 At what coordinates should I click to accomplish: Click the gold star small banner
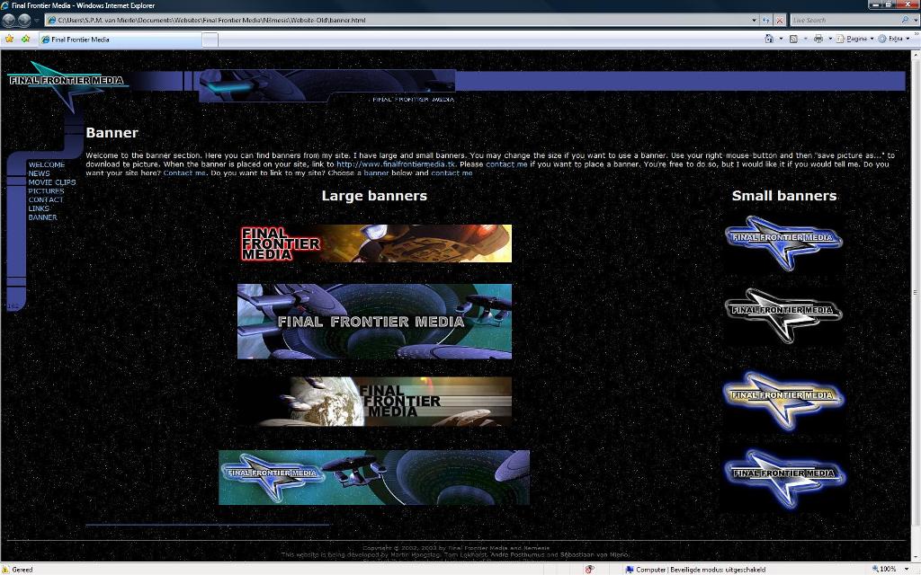coord(783,400)
